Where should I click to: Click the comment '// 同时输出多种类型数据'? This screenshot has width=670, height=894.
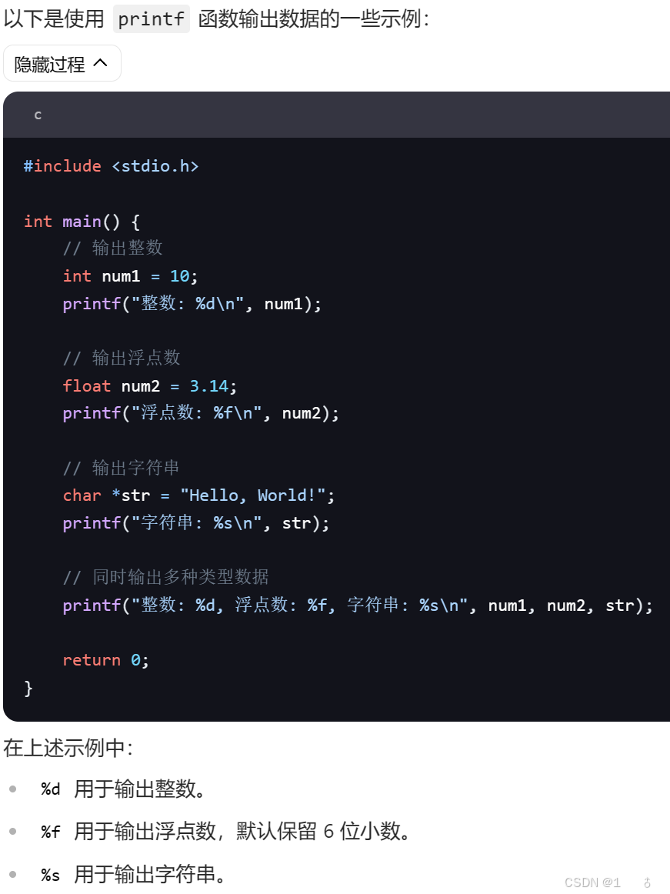coord(166,577)
